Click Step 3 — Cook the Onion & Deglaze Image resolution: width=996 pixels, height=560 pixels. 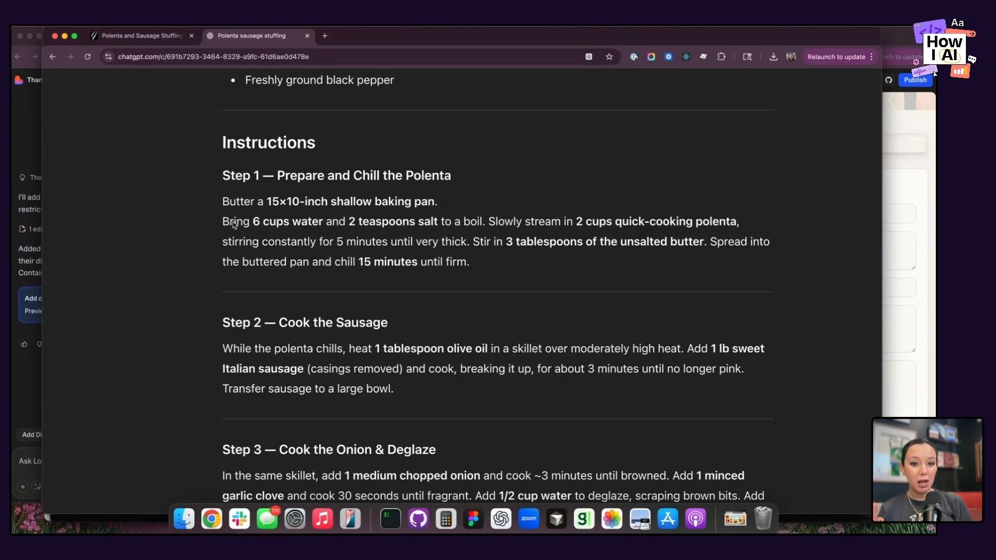pos(329,449)
